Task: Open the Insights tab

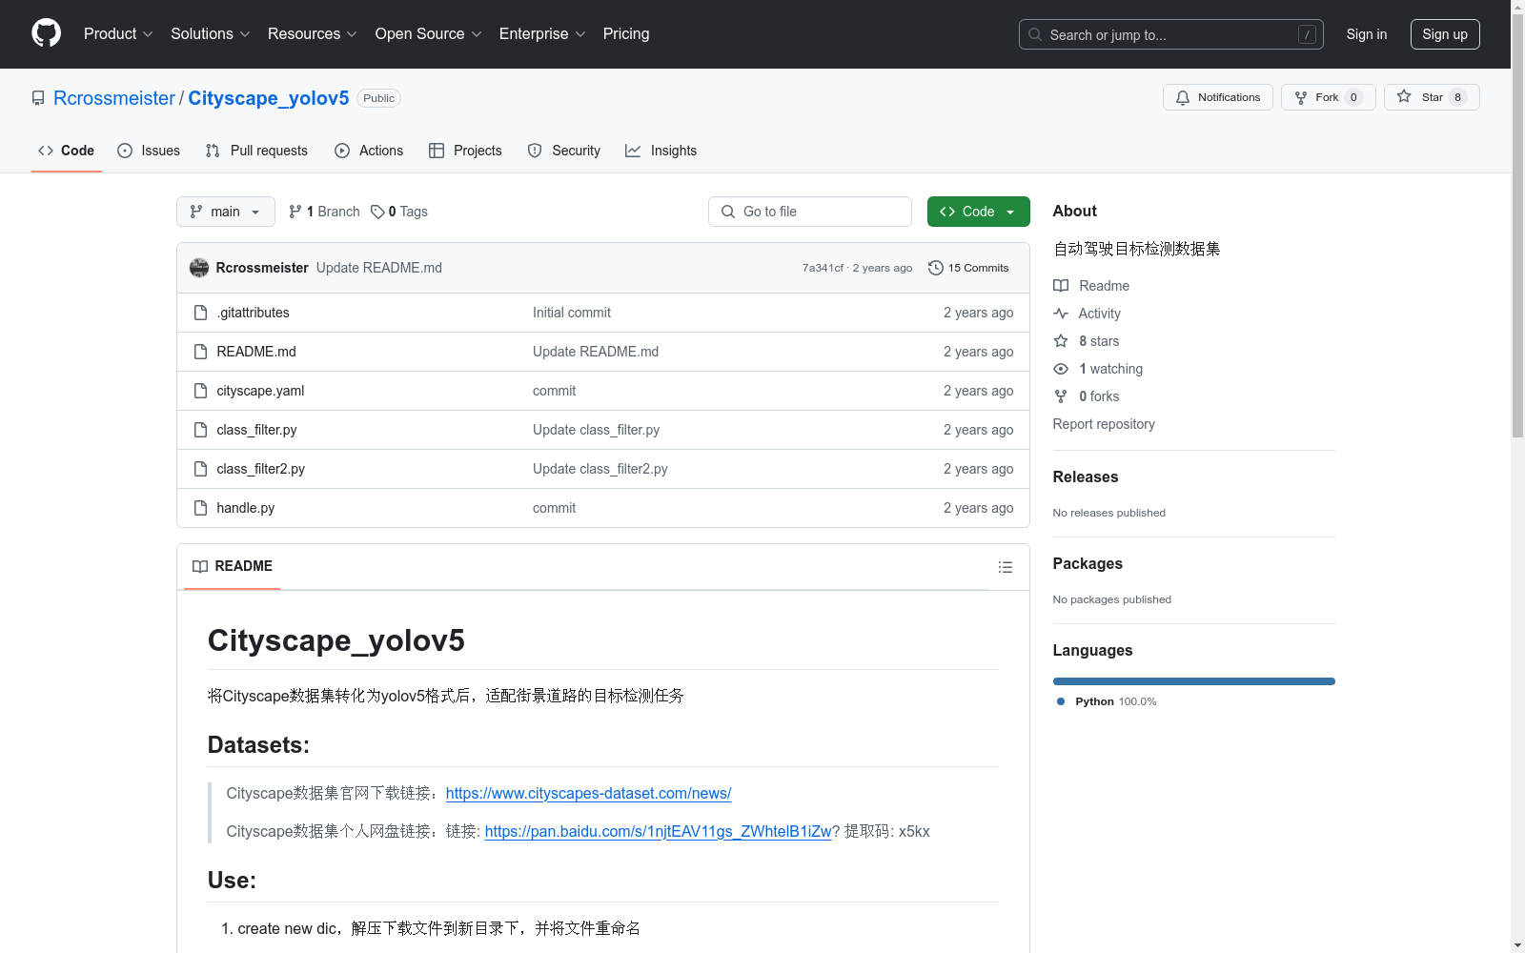Action: pyautogui.click(x=661, y=151)
